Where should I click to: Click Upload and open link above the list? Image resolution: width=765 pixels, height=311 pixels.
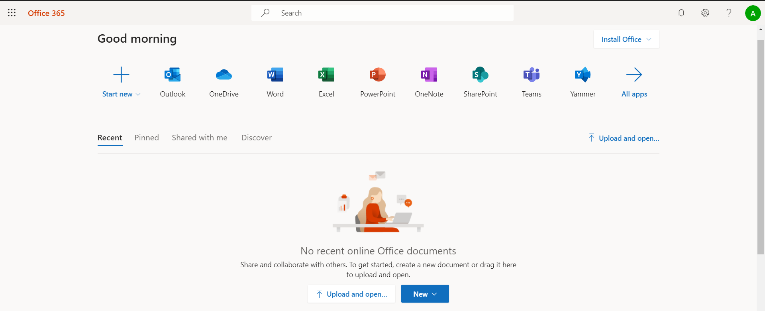[x=624, y=138]
